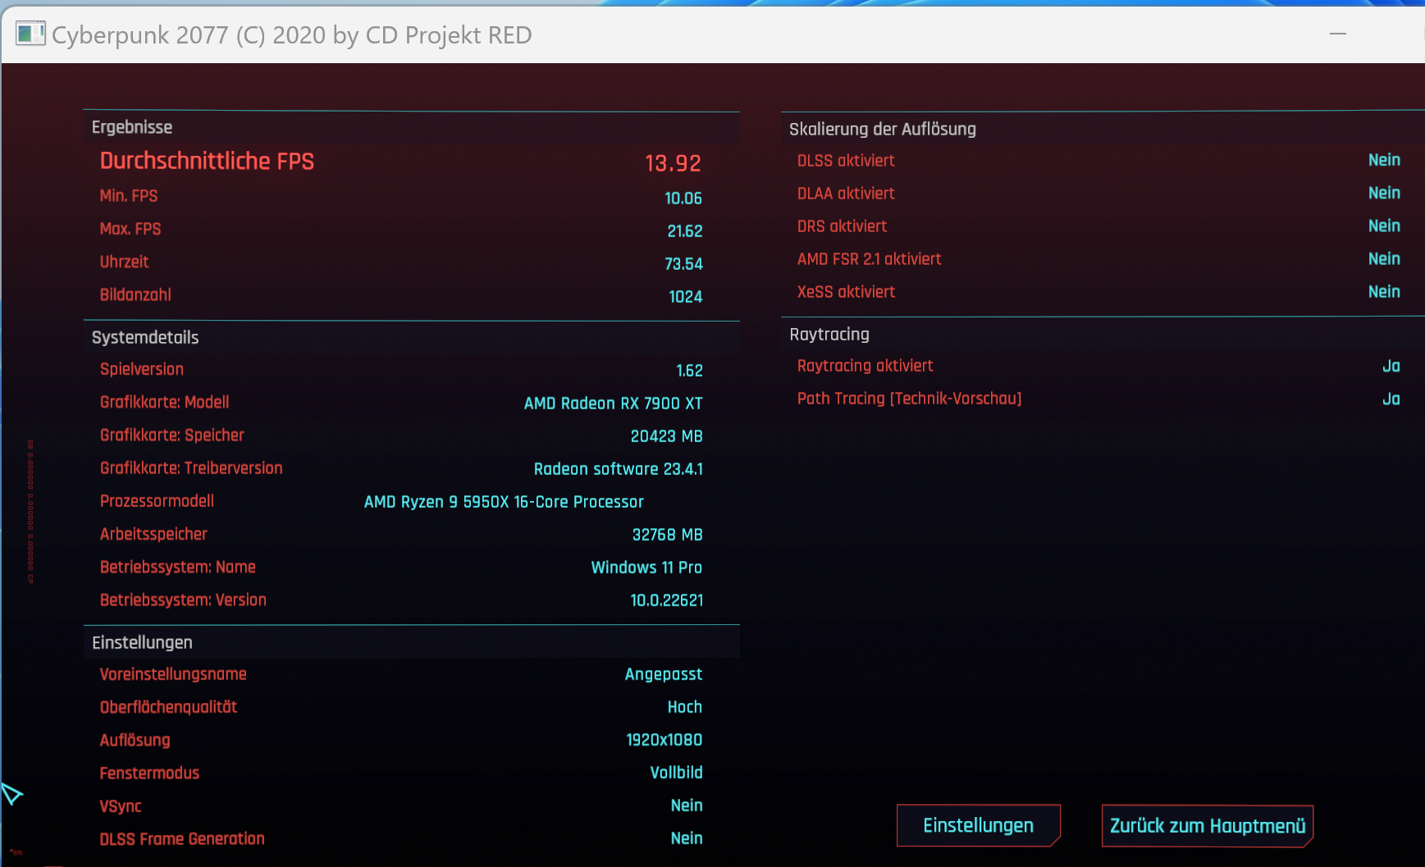
Task: Click the Voreinstellungsname value Angepasst
Action: [x=664, y=675]
